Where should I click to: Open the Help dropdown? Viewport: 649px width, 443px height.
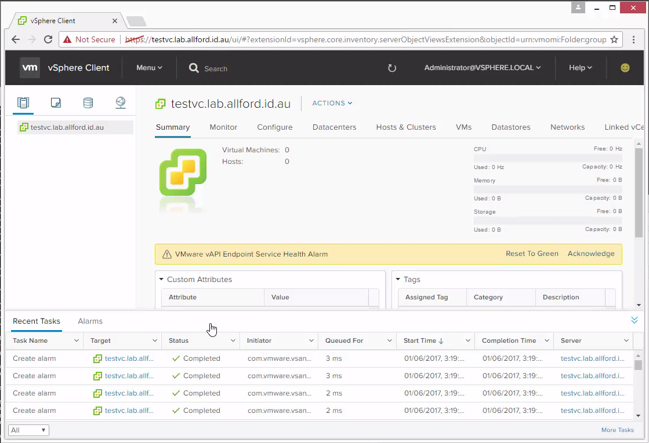(x=581, y=67)
